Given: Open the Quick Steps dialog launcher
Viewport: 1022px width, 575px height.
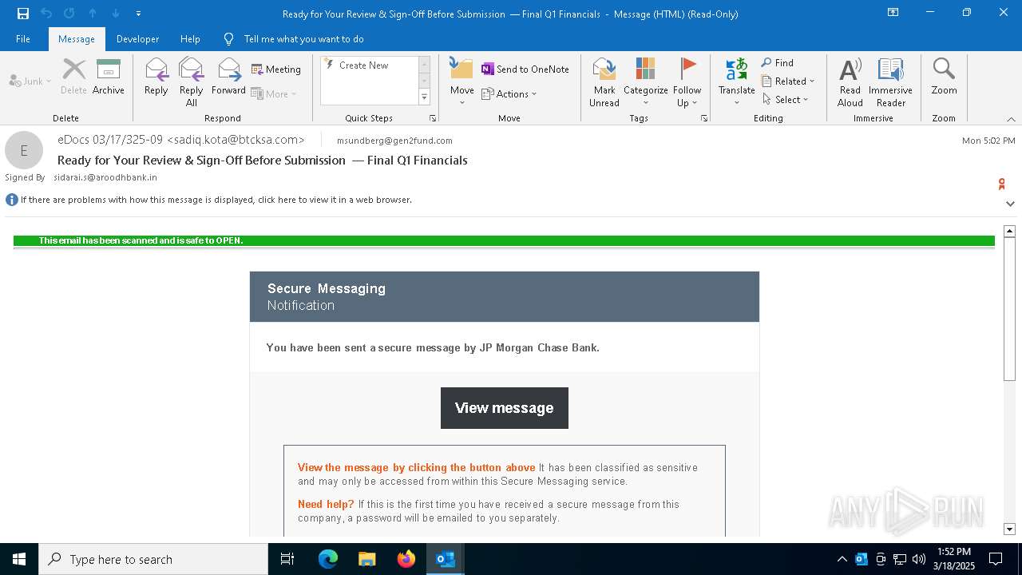Looking at the screenshot, I should [x=433, y=118].
